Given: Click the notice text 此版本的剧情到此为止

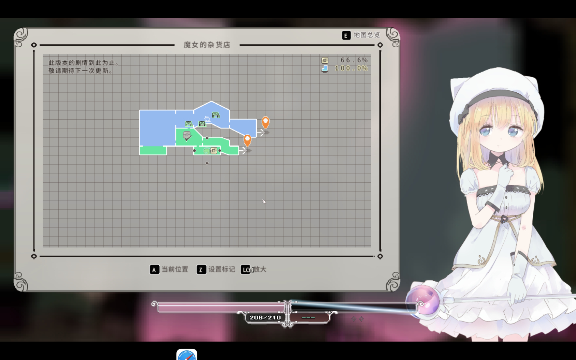Looking at the screenshot, I should [x=84, y=63].
